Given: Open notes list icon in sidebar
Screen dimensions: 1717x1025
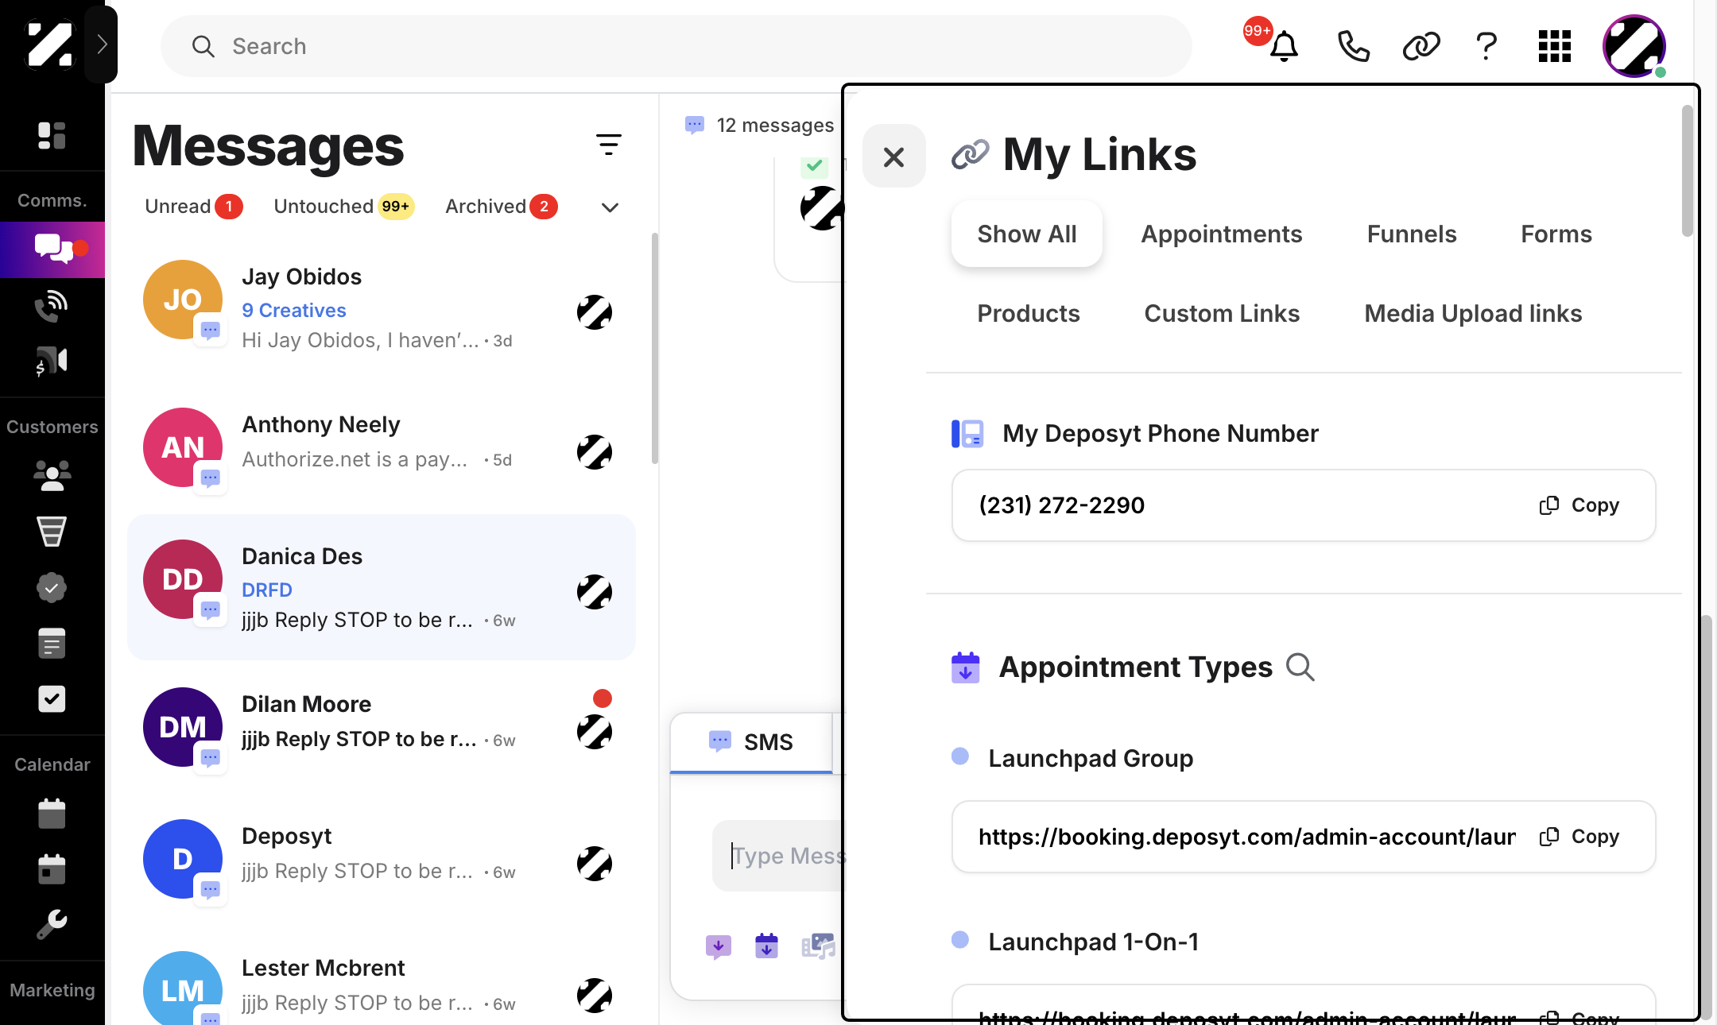Looking at the screenshot, I should 52,644.
